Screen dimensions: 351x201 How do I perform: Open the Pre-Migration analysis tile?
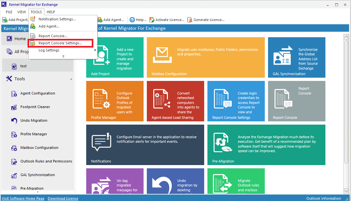pyautogui.click(x=266, y=145)
